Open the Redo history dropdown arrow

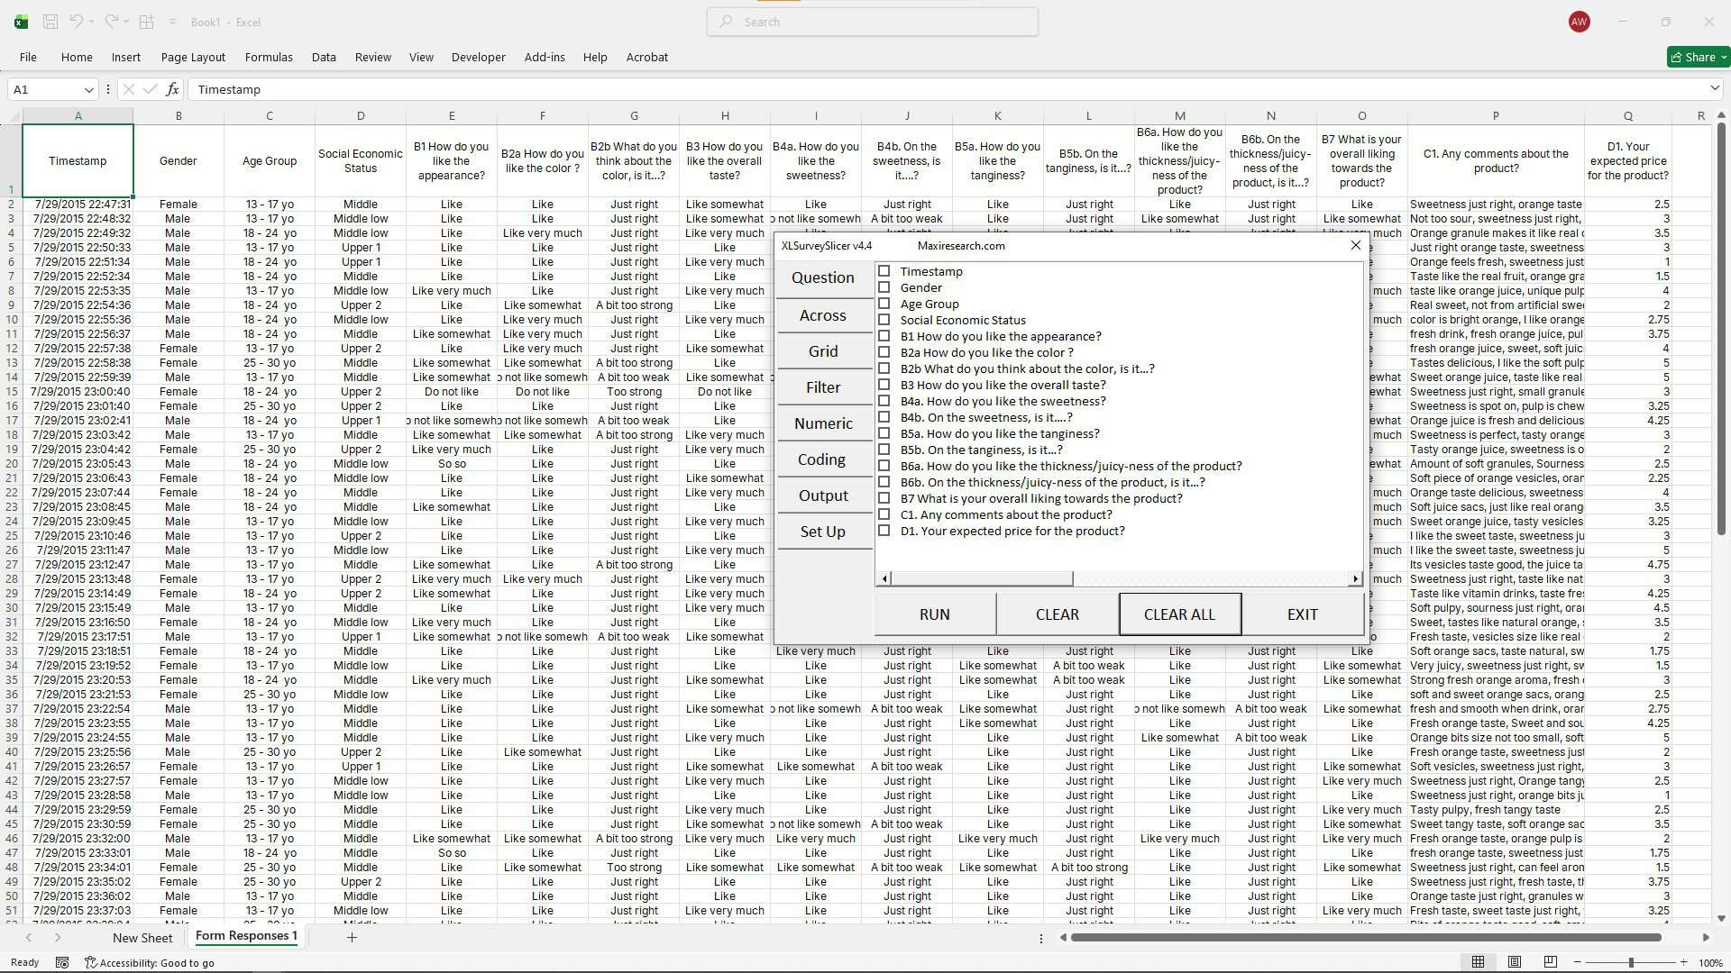pyautogui.click(x=127, y=22)
